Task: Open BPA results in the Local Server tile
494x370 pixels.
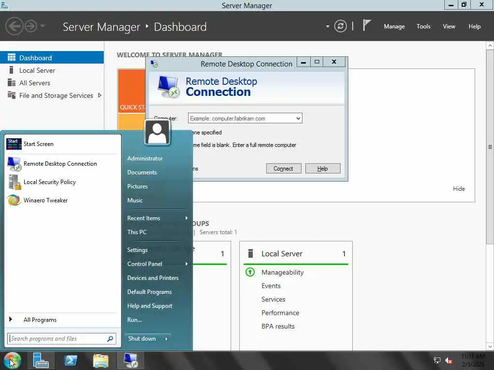Action: [x=278, y=326]
